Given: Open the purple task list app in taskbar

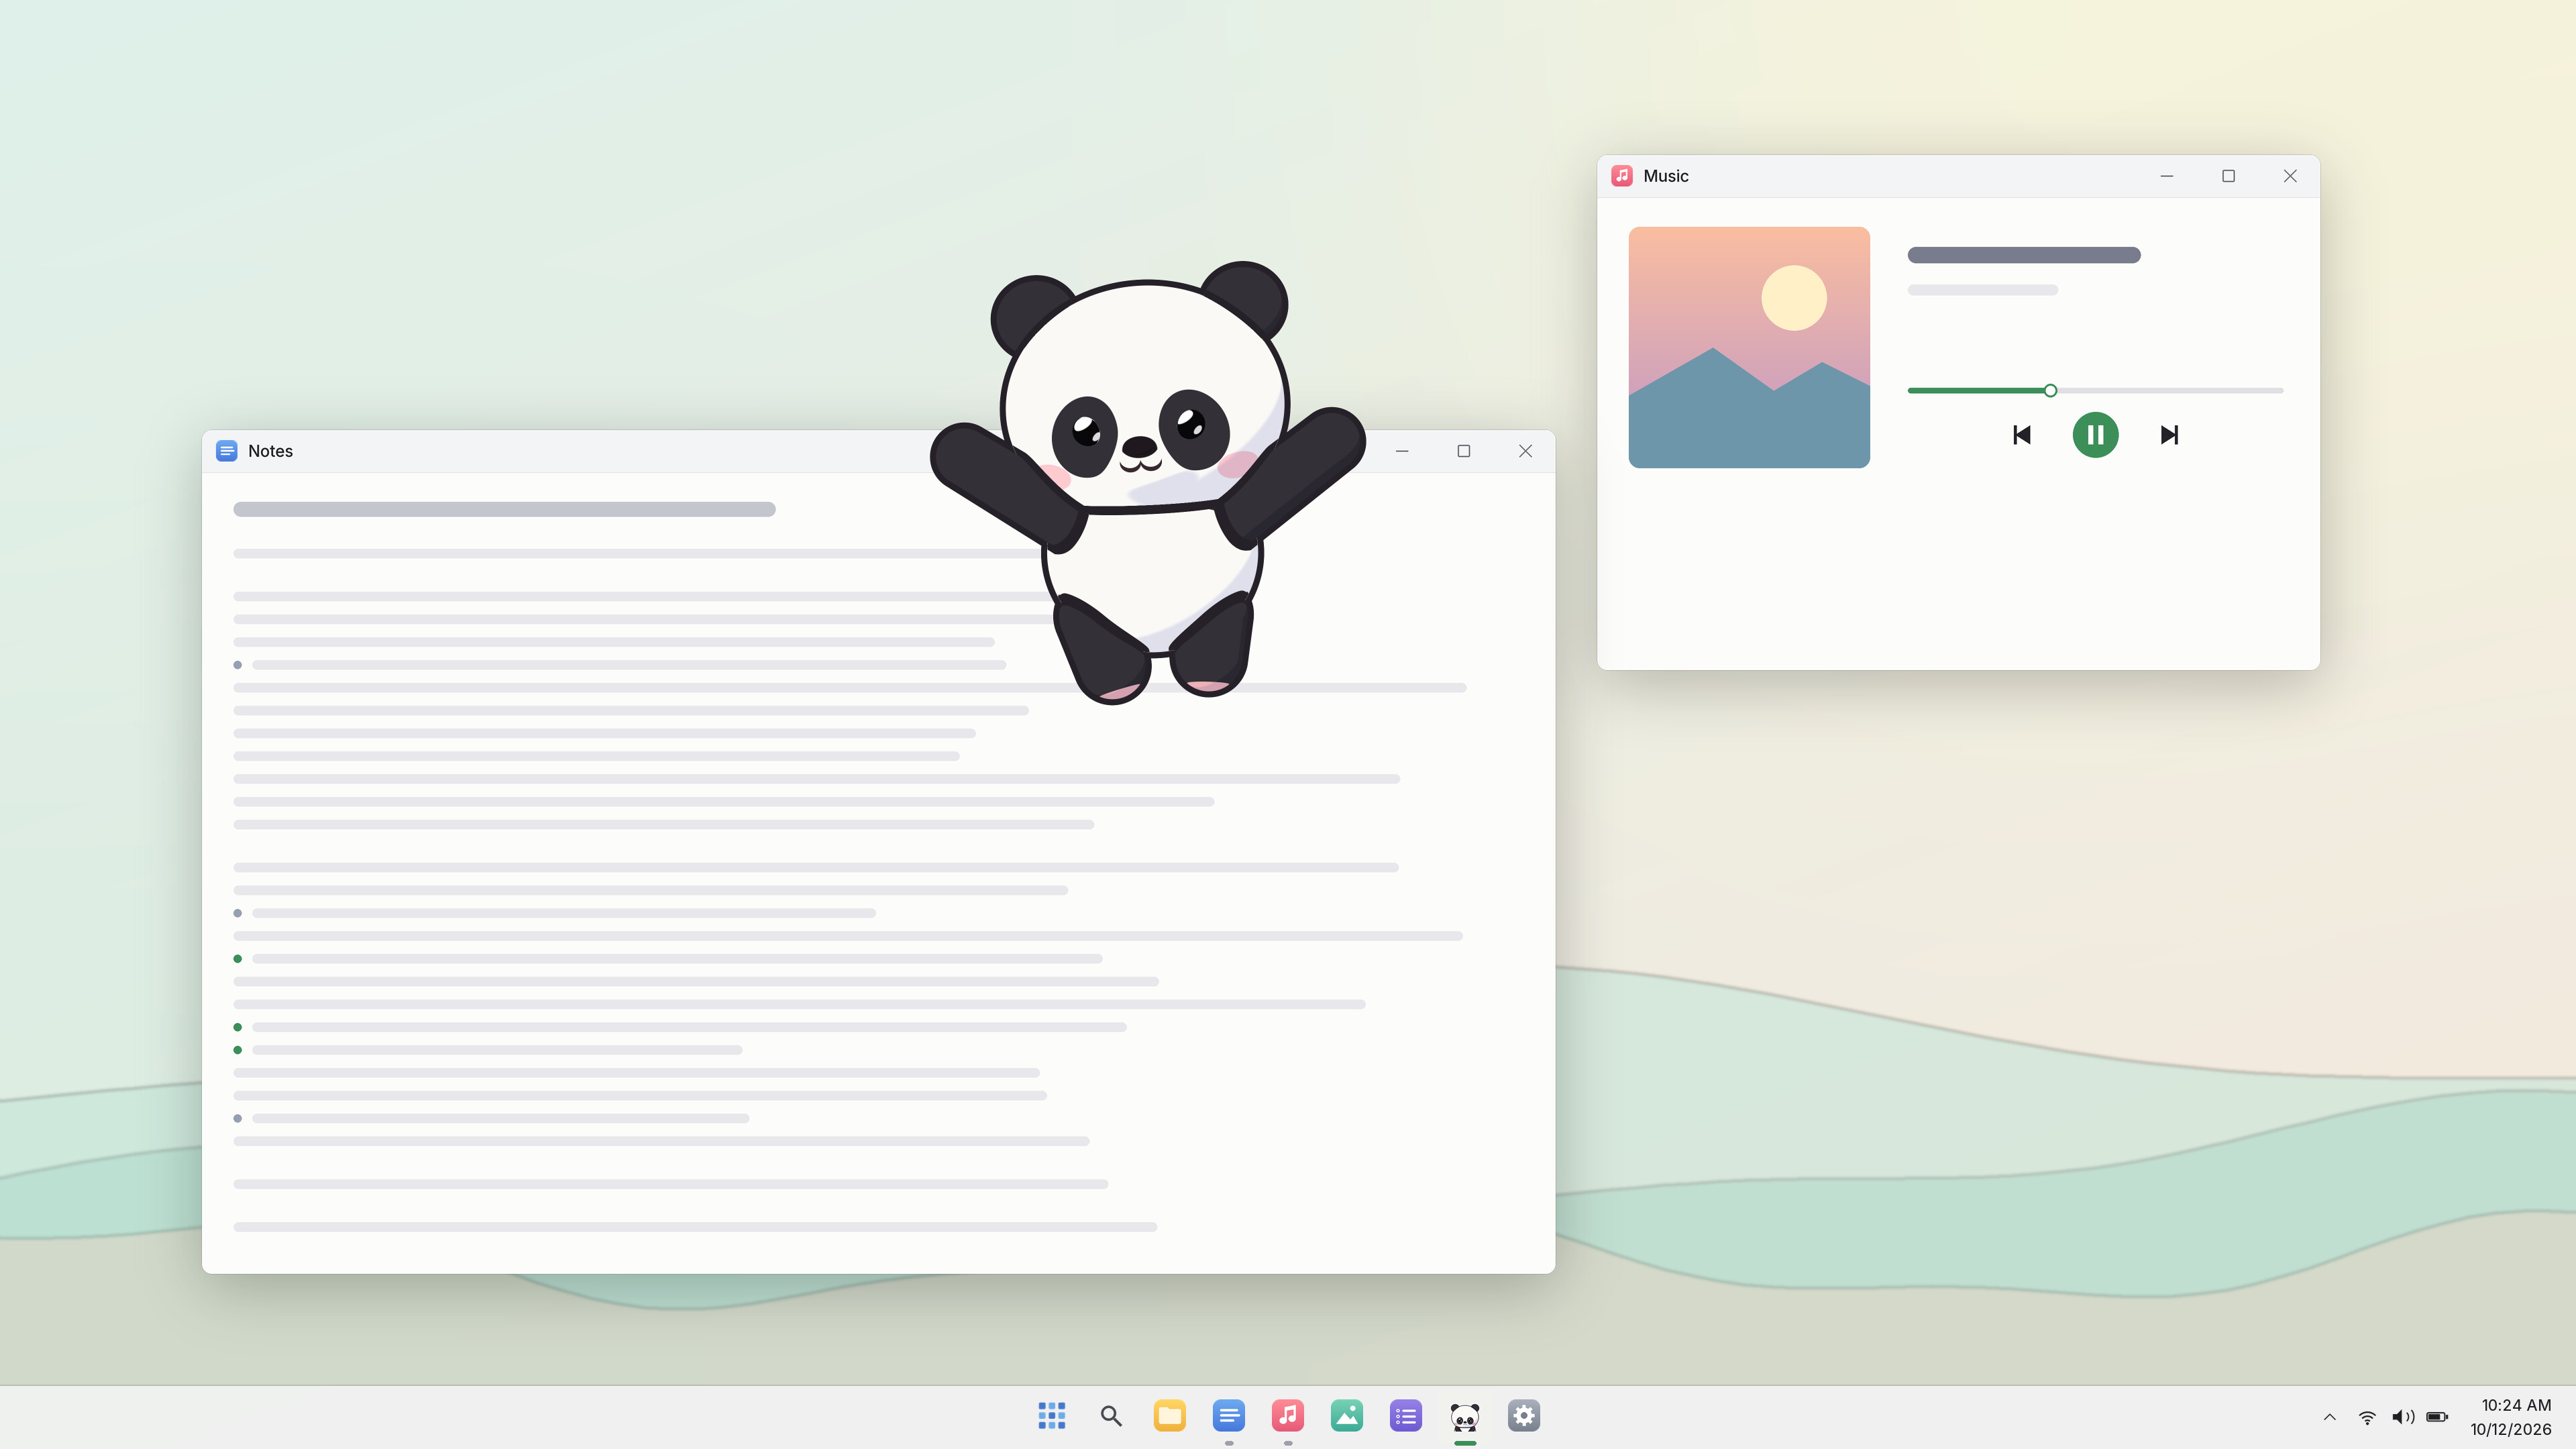Looking at the screenshot, I should (1405, 1416).
